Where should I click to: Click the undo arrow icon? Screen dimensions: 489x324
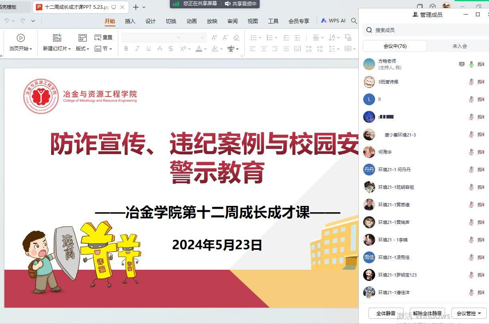[7, 21]
